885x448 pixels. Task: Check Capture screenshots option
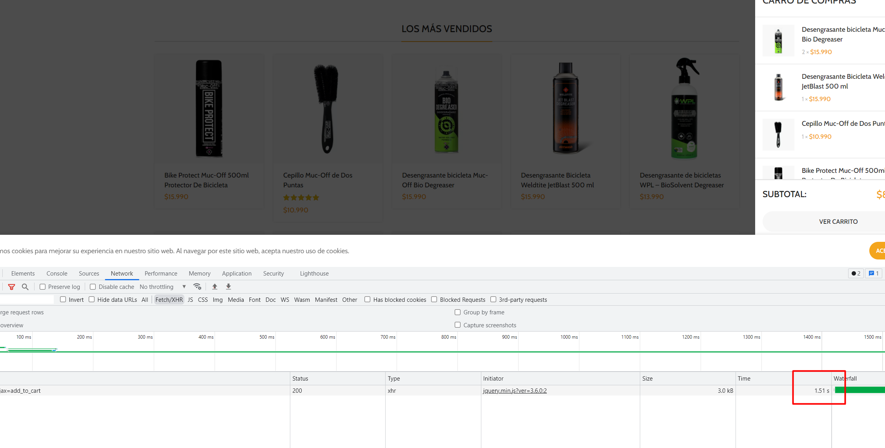[457, 325]
